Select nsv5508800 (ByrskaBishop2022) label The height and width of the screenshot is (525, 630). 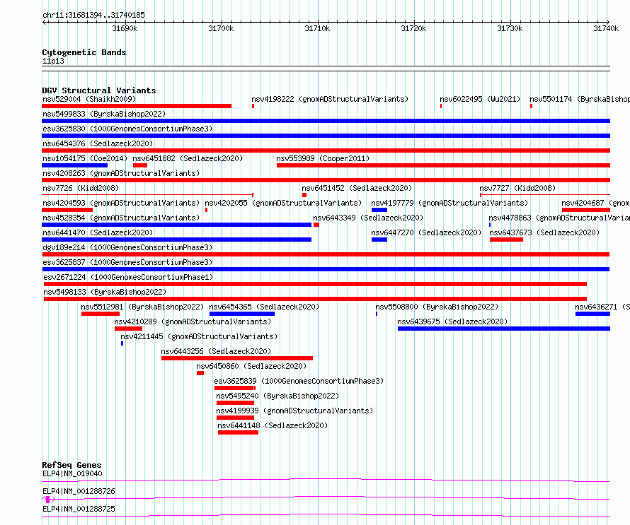point(437,307)
